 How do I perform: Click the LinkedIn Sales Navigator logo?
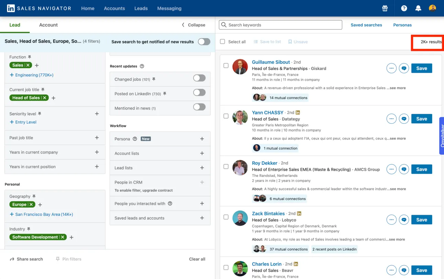pos(39,8)
